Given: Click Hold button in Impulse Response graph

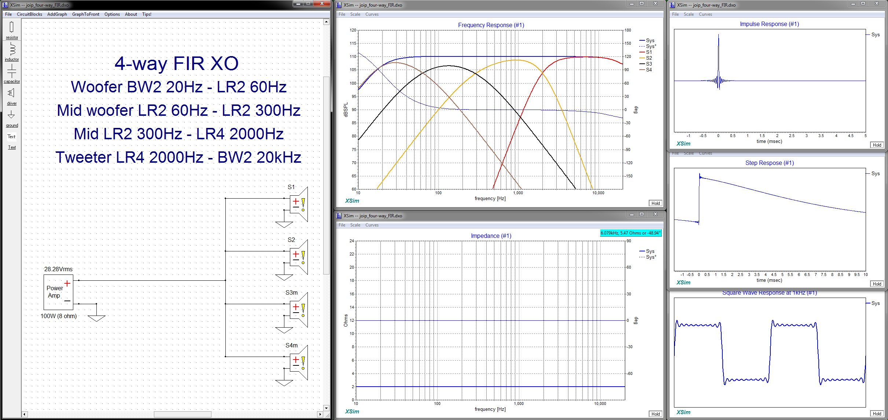Looking at the screenshot, I should point(877,145).
